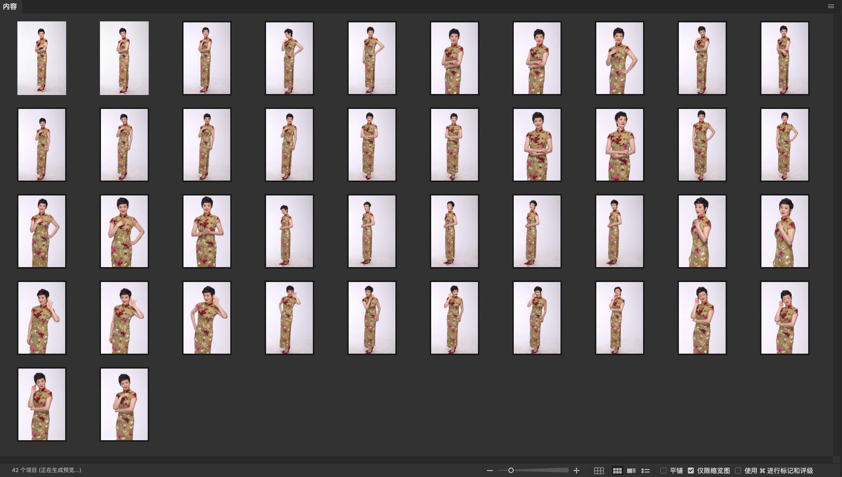
Task: Enable 使用 ⌘ 进行标记和评级 checkbox
Action: (738, 471)
